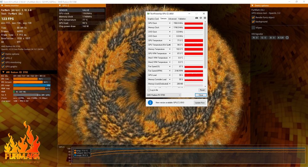
Task: Click the Reset button in GPU-Z
Action: (x=202, y=90)
